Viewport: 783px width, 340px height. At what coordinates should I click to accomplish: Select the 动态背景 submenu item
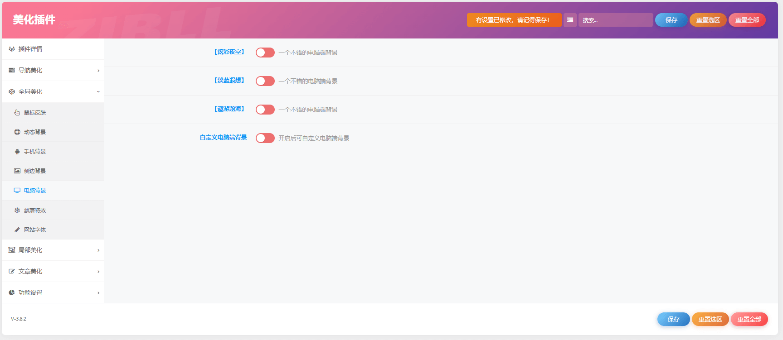[53, 132]
